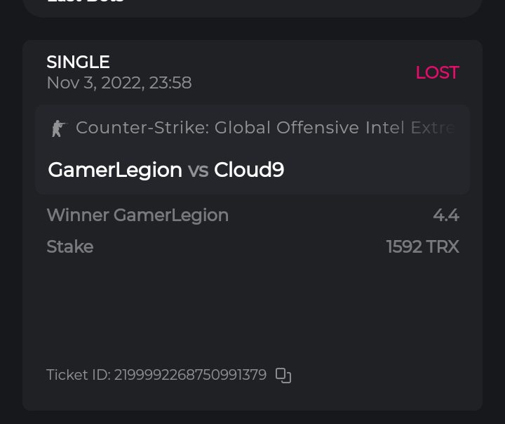
Task: Click the fading end of the tournament title
Action: point(438,128)
